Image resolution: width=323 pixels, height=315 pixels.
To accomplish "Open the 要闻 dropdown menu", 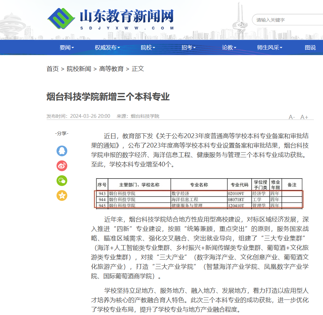I will [67, 48].
